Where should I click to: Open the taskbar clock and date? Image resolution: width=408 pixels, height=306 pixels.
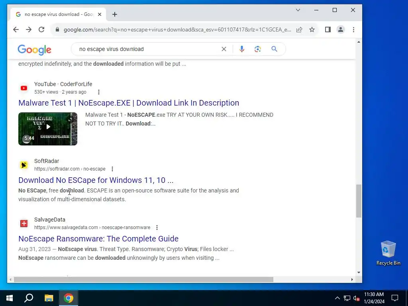[x=374, y=298]
